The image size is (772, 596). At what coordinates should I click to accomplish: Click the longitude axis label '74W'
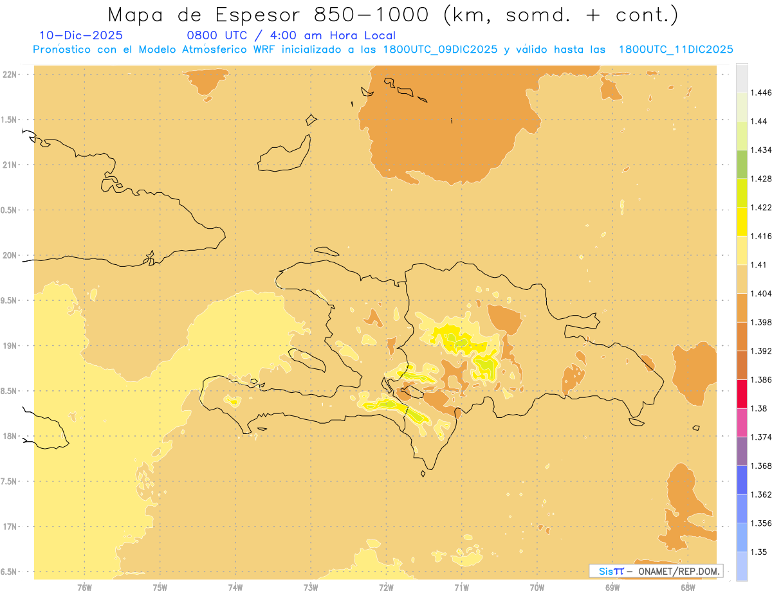[x=235, y=588]
